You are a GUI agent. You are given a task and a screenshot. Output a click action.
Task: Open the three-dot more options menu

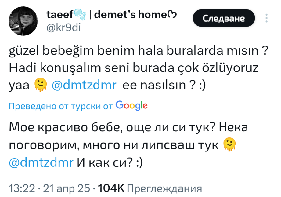(x=267, y=18)
